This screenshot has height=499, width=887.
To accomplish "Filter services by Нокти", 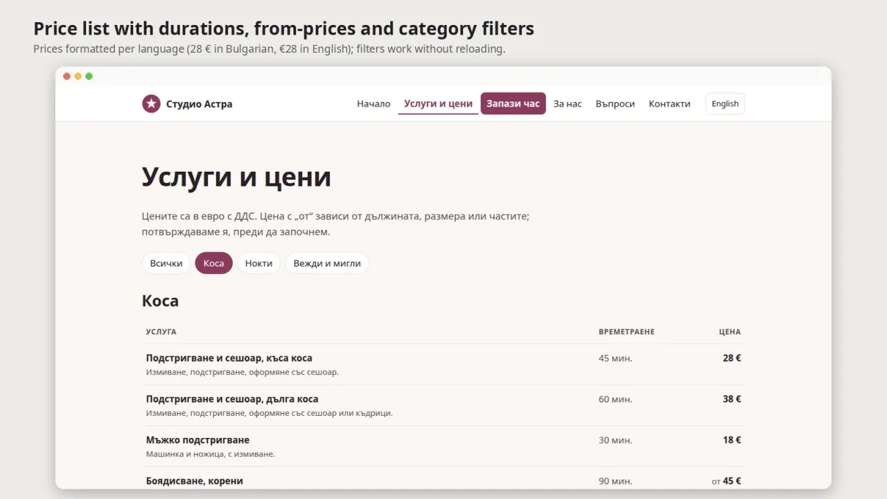I will coord(258,263).
